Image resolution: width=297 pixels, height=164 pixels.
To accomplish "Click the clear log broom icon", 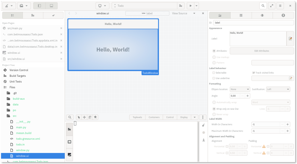I will 204,125.
